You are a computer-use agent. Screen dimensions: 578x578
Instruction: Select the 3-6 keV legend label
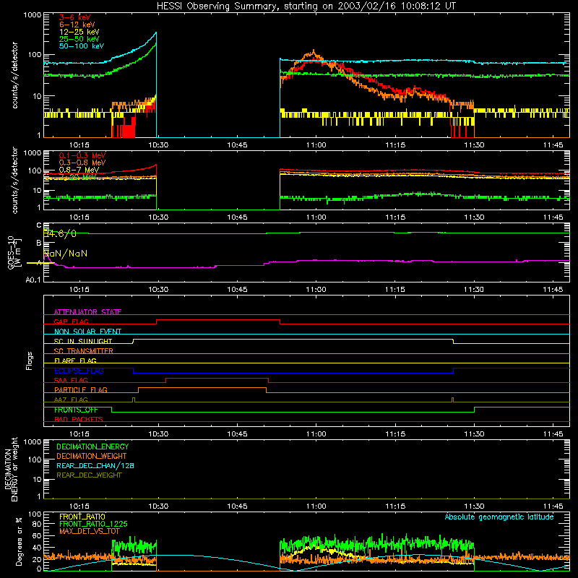75,17
